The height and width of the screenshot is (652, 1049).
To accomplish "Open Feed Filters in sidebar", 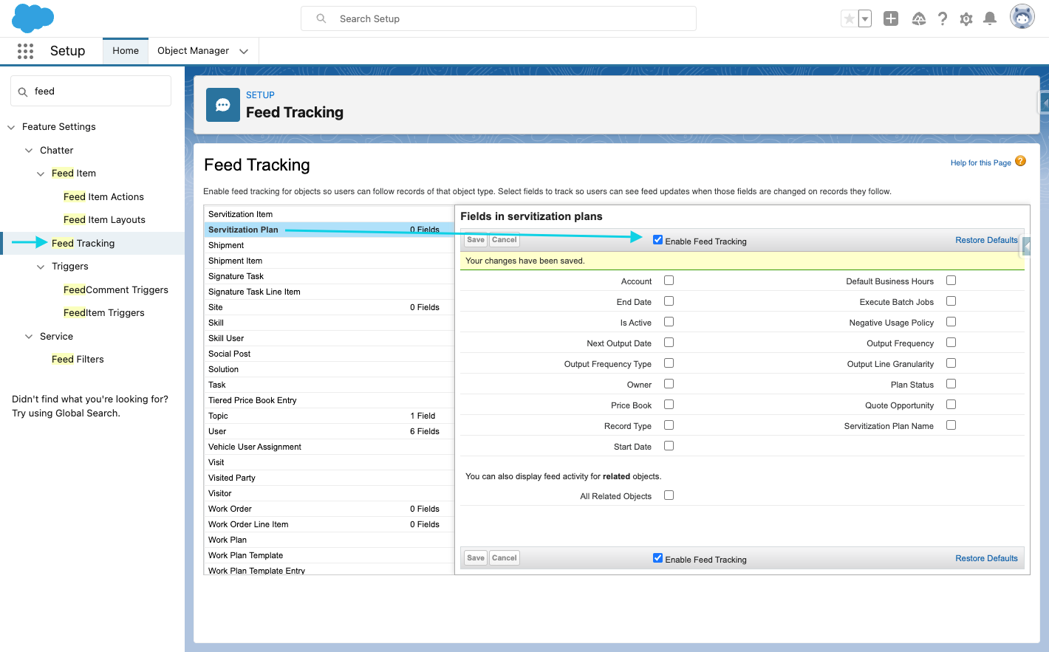I will (x=78, y=360).
